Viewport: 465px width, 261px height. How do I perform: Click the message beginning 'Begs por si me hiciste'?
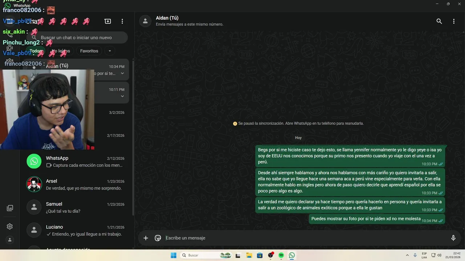pyautogui.click(x=350, y=156)
